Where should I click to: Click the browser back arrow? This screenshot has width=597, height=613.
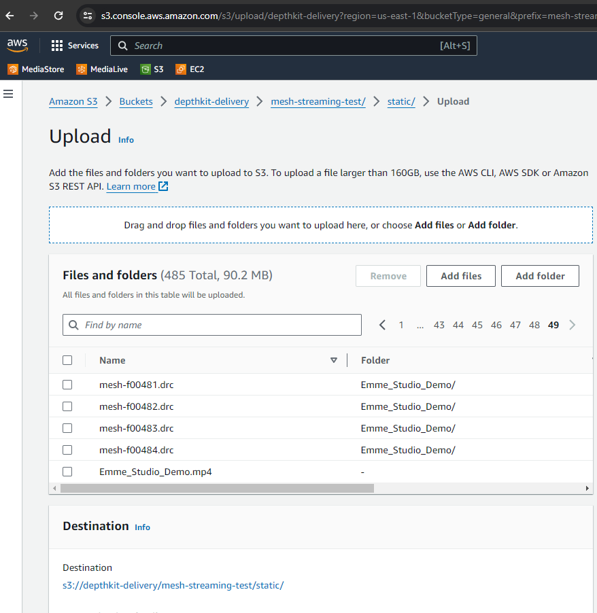[10, 16]
